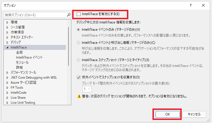The width and height of the screenshot is (212, 123).
Task: Select the Live Unit Testing category label
Action: (23, 103)
